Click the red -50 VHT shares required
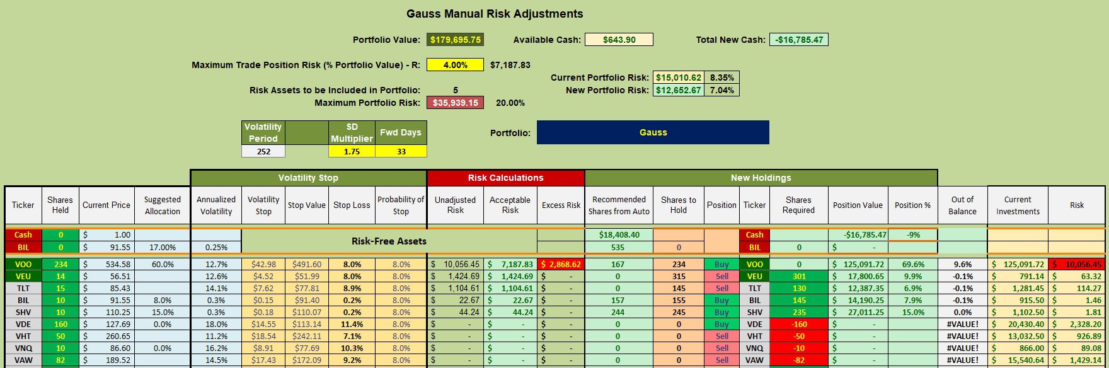The width and height of the screenshot is (1109, 368). click(798, 336)
